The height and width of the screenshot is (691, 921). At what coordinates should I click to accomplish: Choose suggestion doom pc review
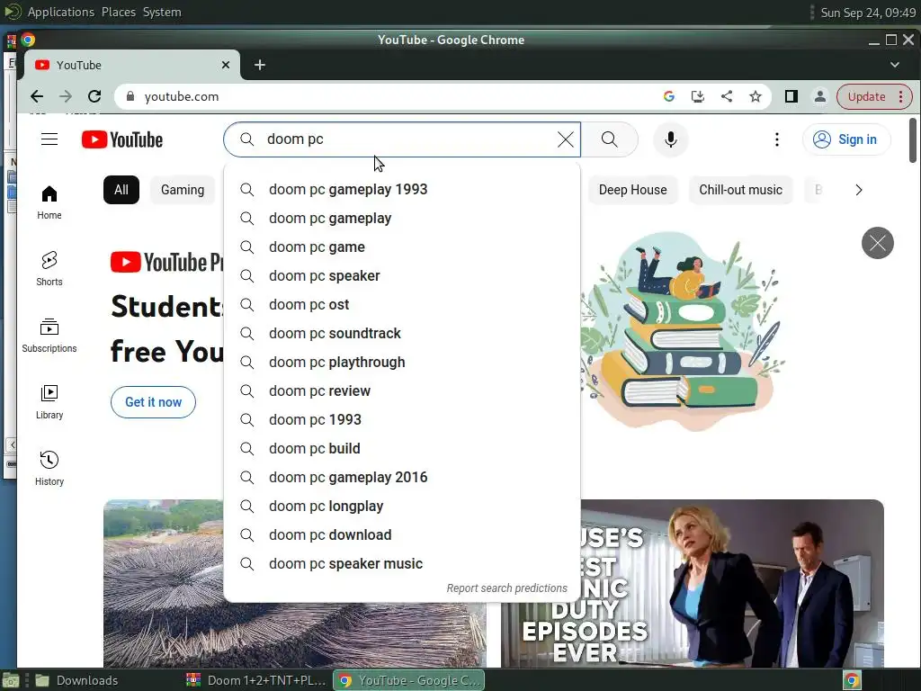(x=402, y=390)
